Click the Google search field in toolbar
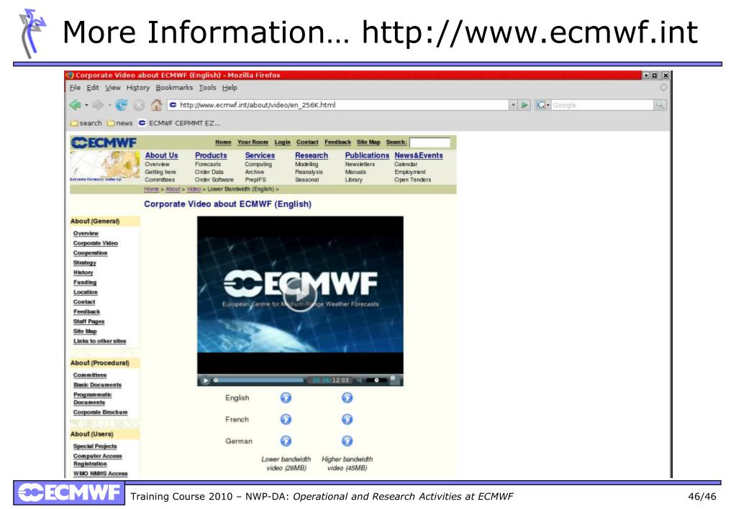This screenshot has width=736, height=509. (x=603, y=105)
